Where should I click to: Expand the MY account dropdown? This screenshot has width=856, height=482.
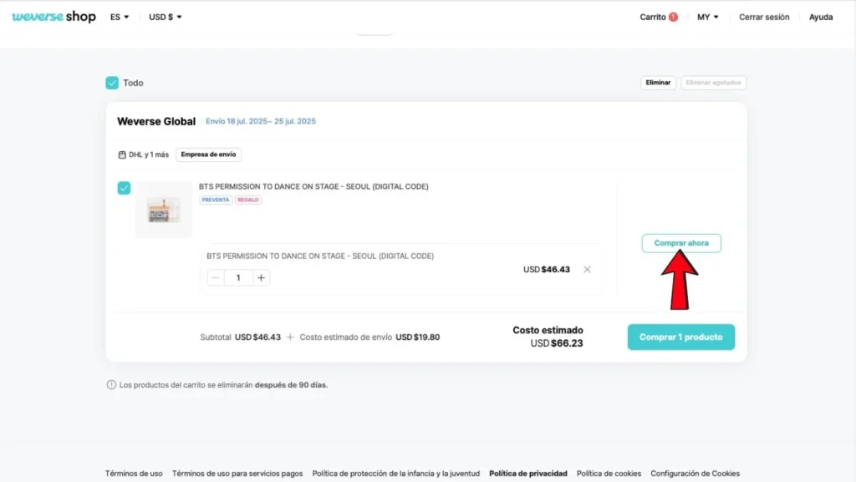point(707,17)
